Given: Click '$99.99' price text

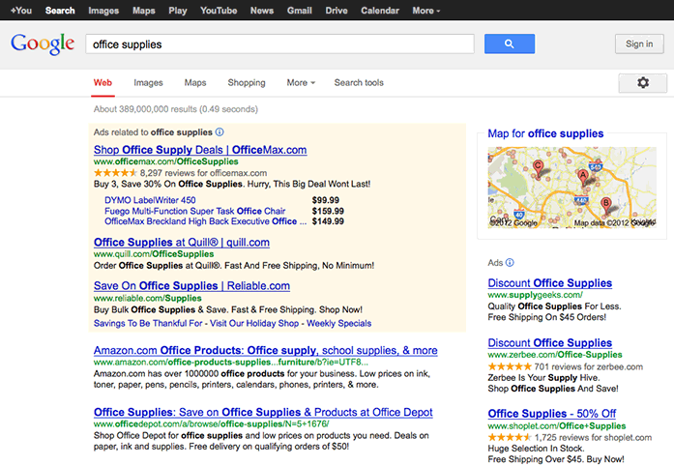Looking at the screenshot, I should (325, 200).
